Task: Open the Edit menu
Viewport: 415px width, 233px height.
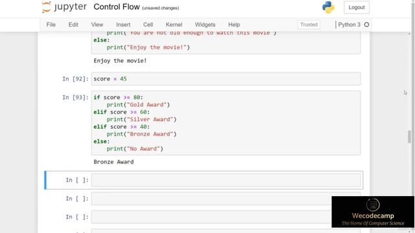Action: tap(73, 25)
